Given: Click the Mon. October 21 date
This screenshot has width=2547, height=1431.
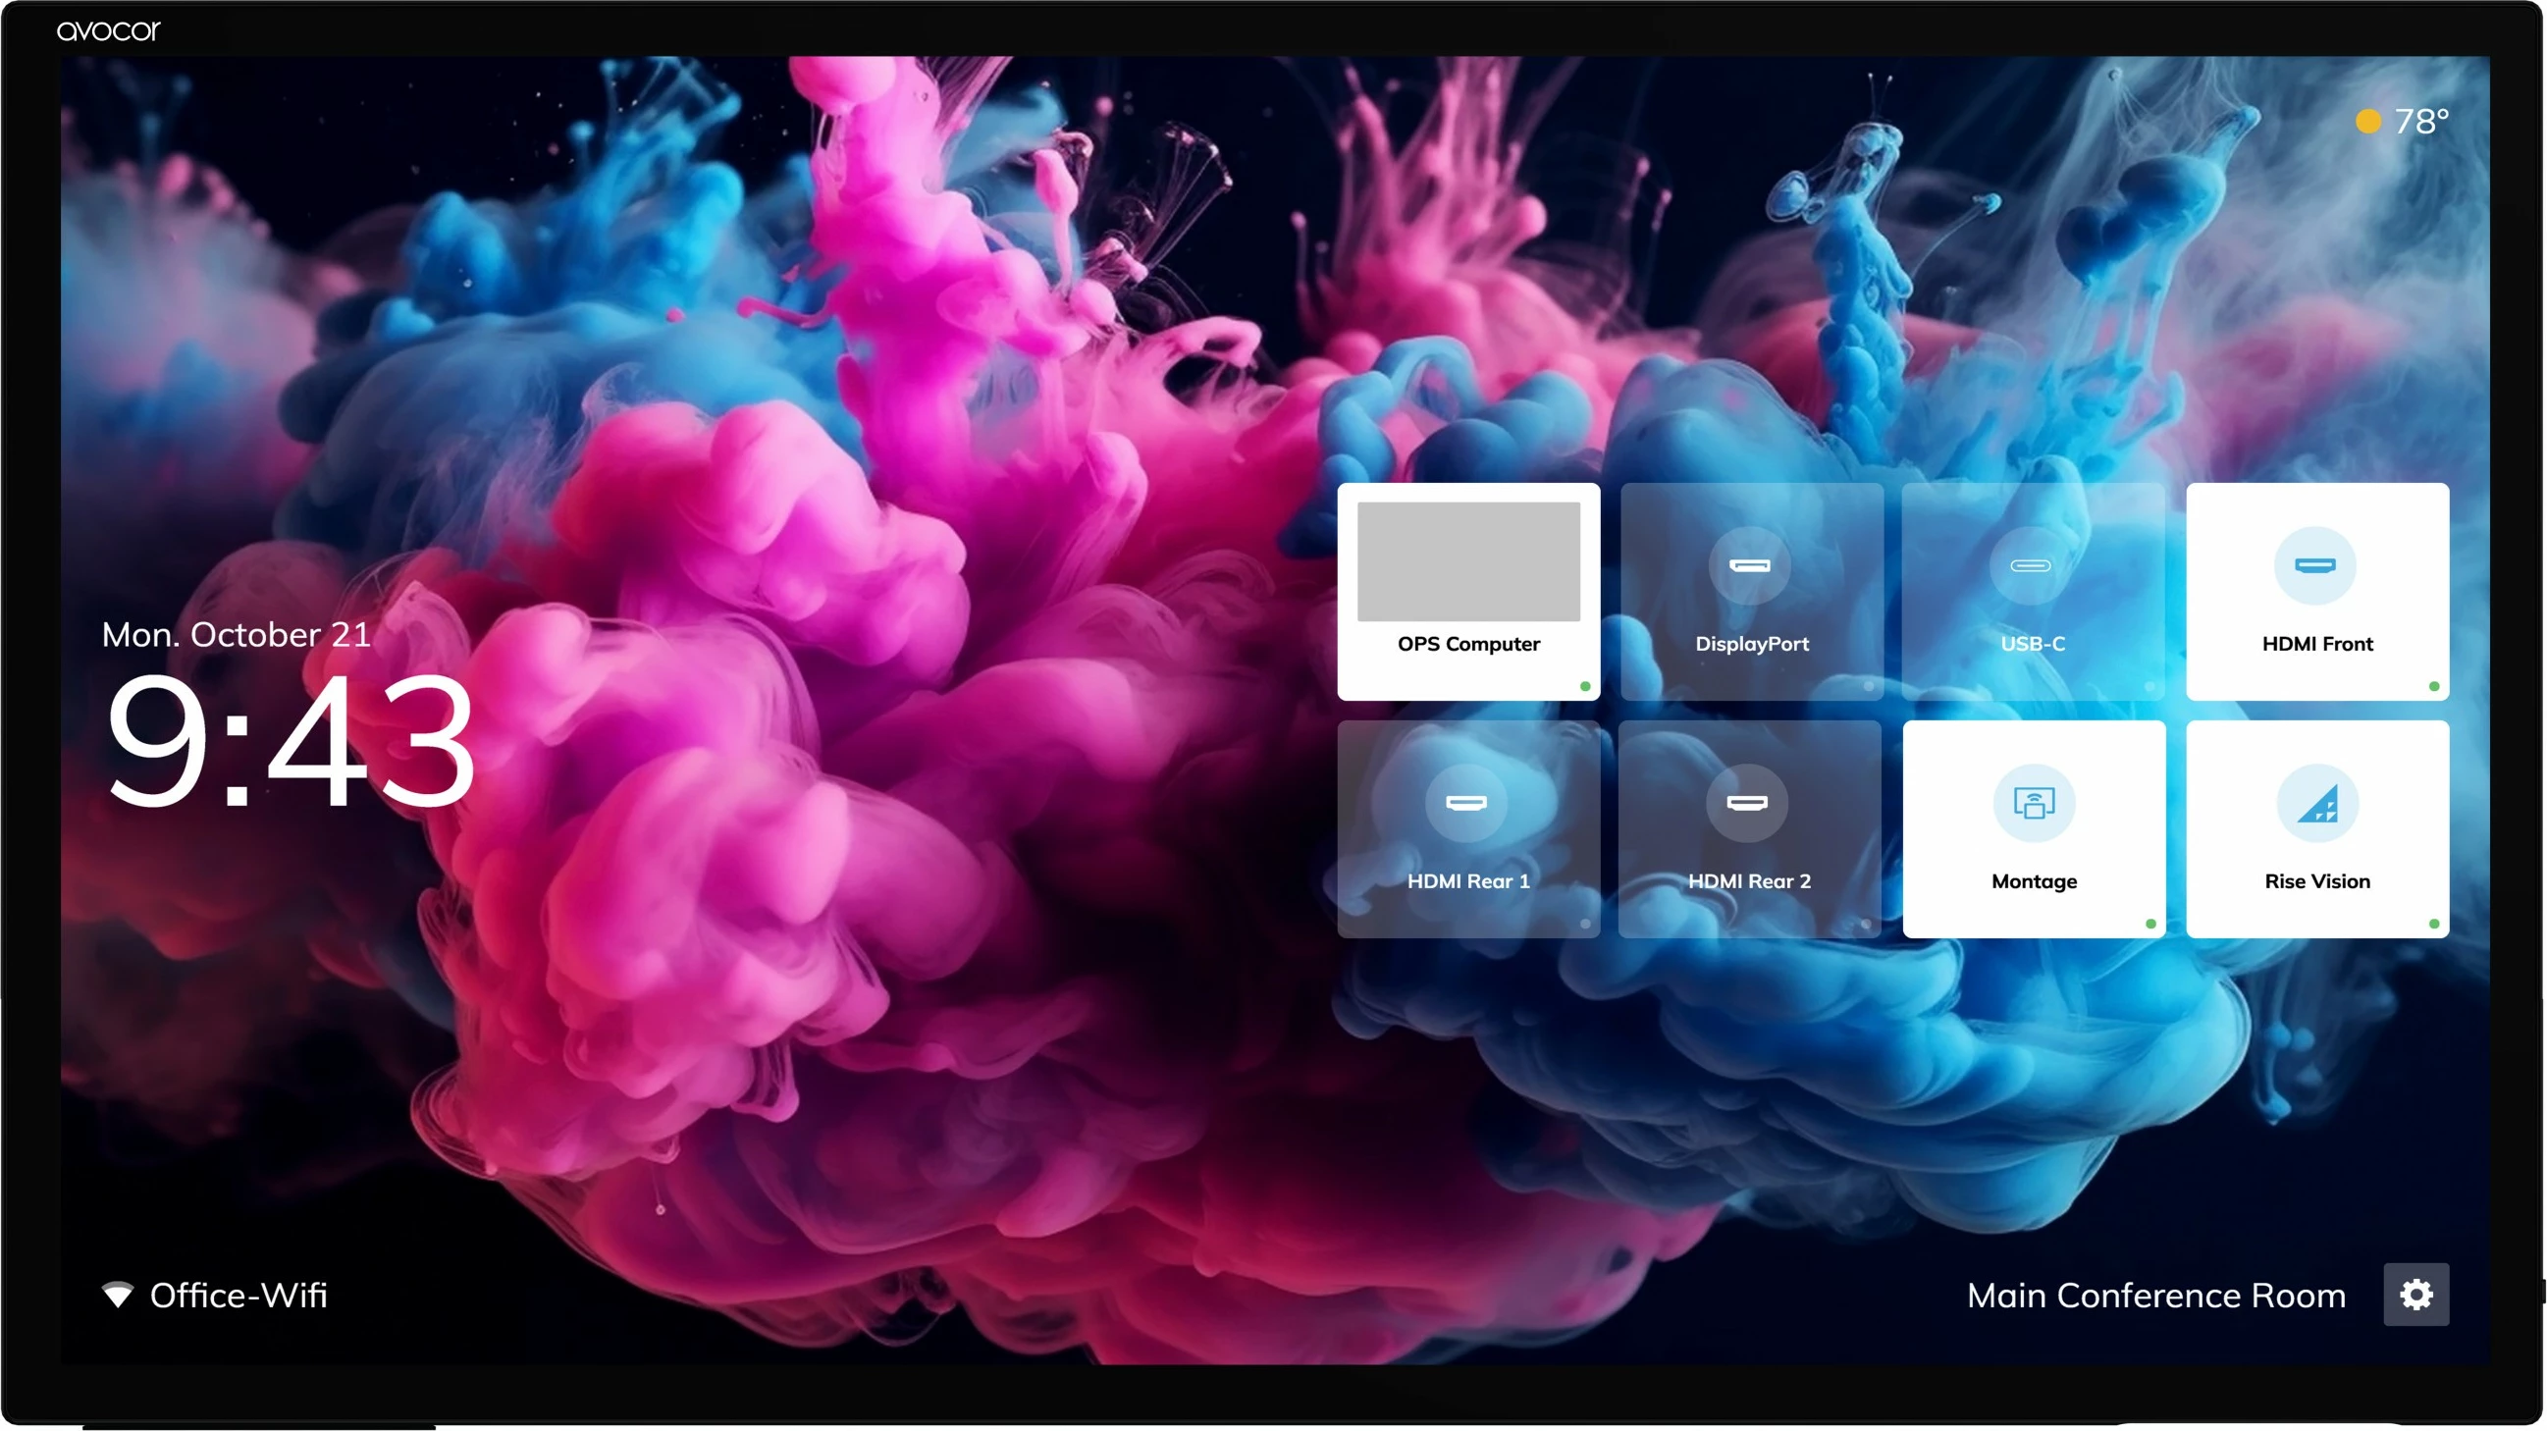Looking at the screenshot, I should [236, 634].
